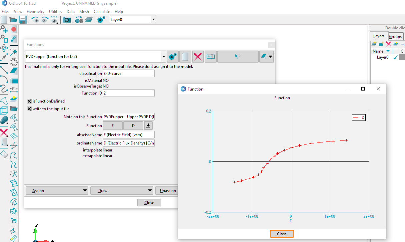
Task: Open the Layers toolbar icon
Action: [x=88, y=19]
